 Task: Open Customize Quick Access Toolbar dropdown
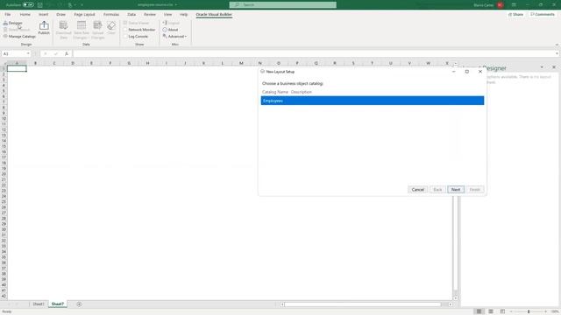pos(82,5)
